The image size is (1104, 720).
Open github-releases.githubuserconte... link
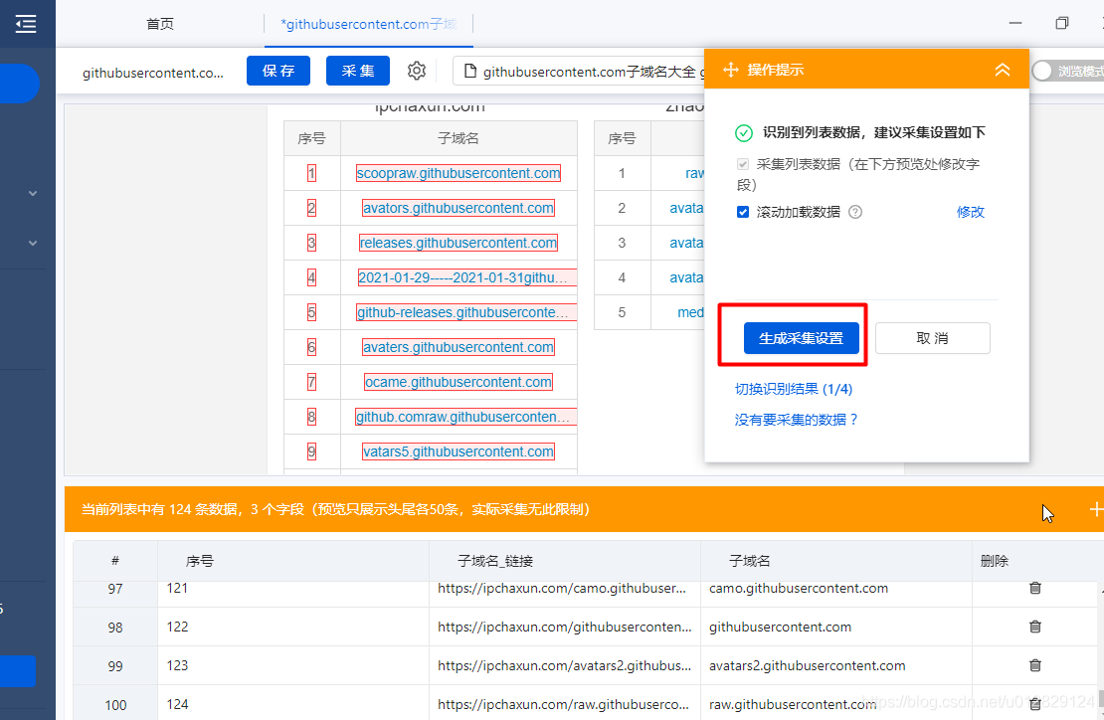coord(465,312)
